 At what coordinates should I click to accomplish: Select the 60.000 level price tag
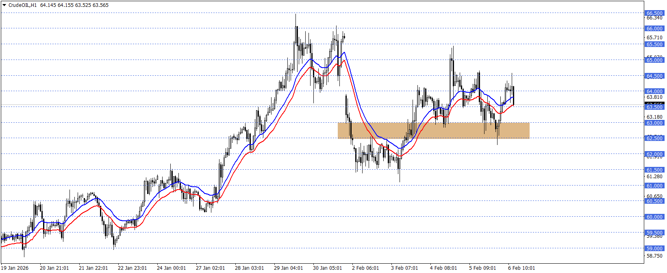(654, 217)
